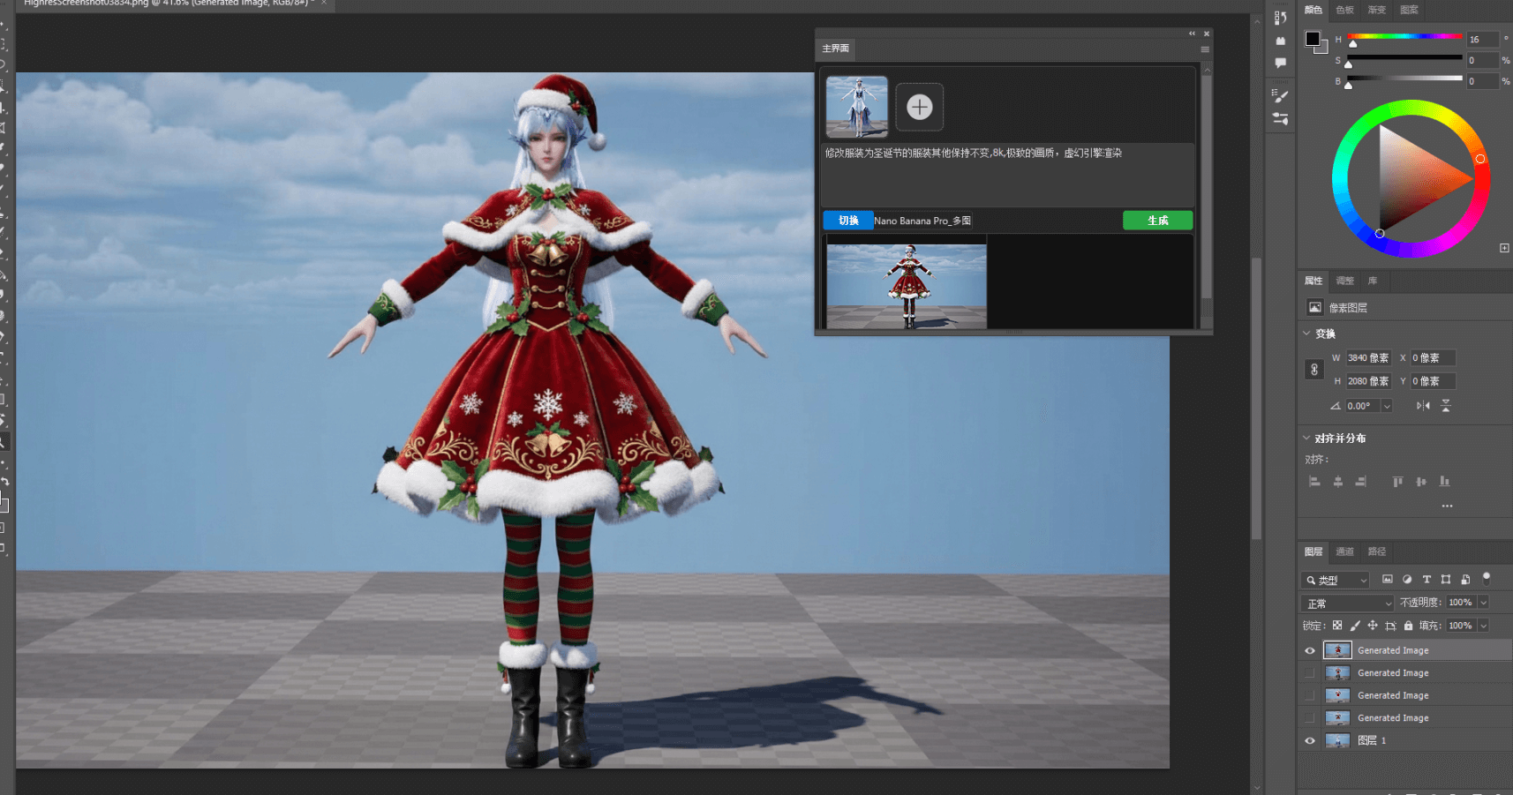Open the 不透明度 opacity dropdown arrow
This screenshot has width=1513, height=795.
point(1483,603)
